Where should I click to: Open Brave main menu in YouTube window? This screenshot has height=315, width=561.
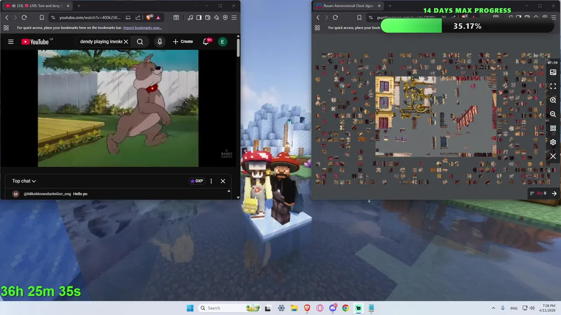click(234, 17)
